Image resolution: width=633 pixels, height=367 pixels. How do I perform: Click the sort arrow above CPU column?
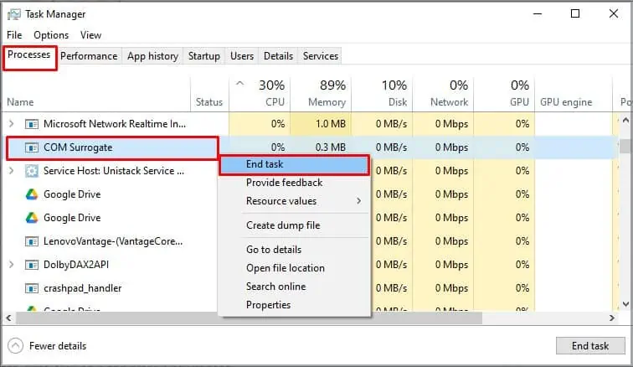click(239, 84)
